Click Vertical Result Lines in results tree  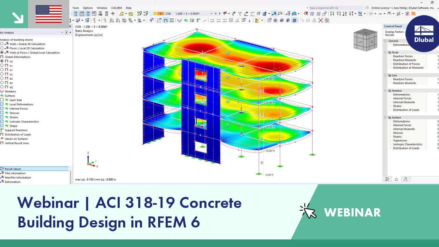coord(17,143)
